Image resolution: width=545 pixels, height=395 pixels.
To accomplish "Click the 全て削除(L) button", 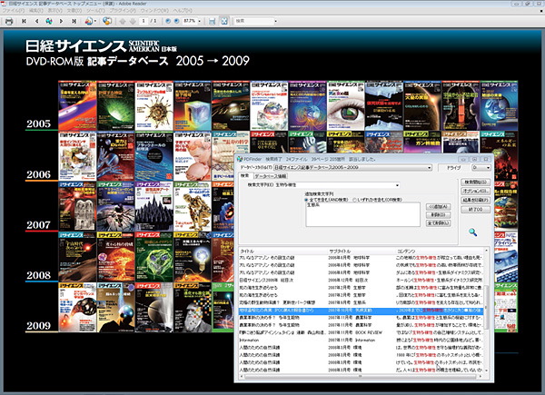I will pos(439,223).
